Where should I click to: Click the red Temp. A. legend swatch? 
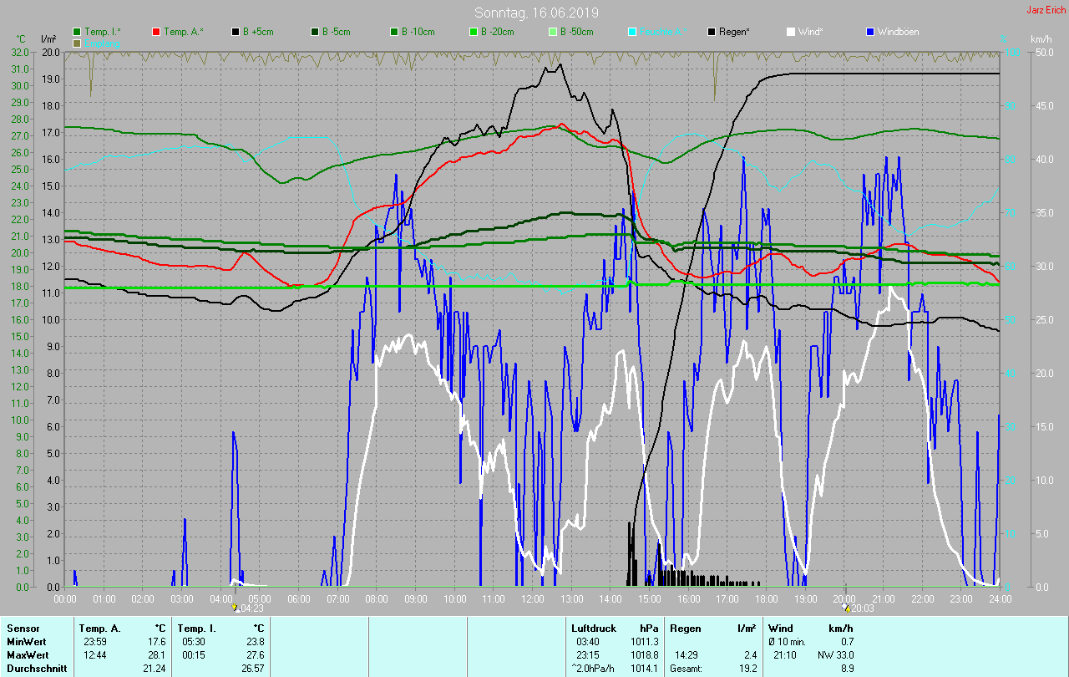pos(156,32)
